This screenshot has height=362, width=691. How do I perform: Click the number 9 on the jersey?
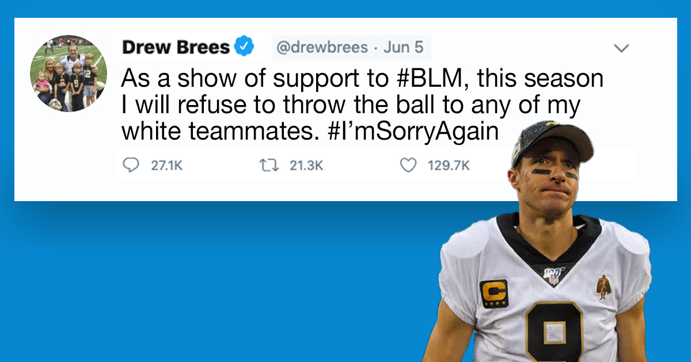556,334
